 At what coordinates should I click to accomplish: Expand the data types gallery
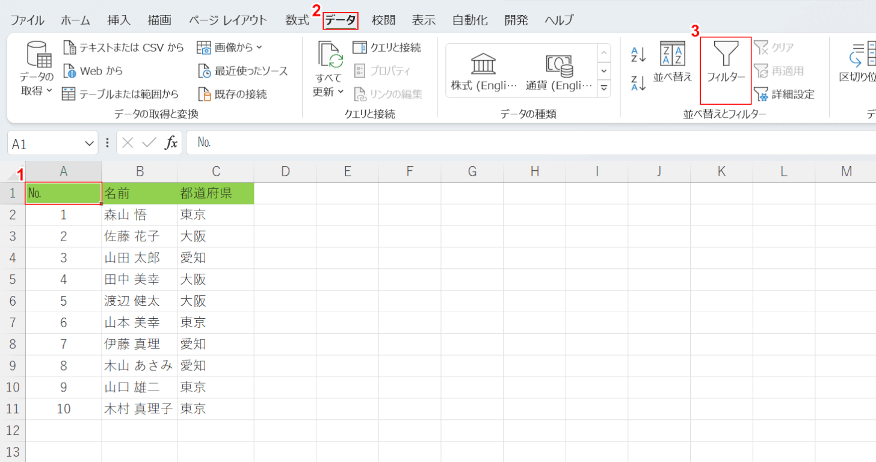(x=604, y=88)
